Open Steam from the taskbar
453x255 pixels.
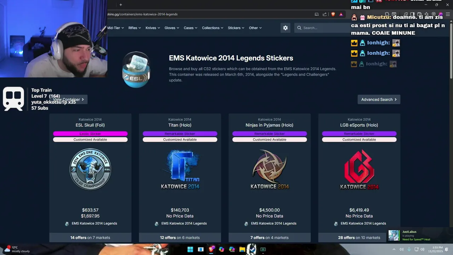(252, 249)
